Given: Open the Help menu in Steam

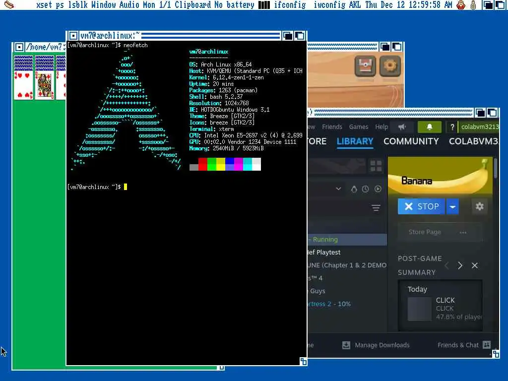Looking at the screenshot, I should pyautogui.click(x=381, y=127).
